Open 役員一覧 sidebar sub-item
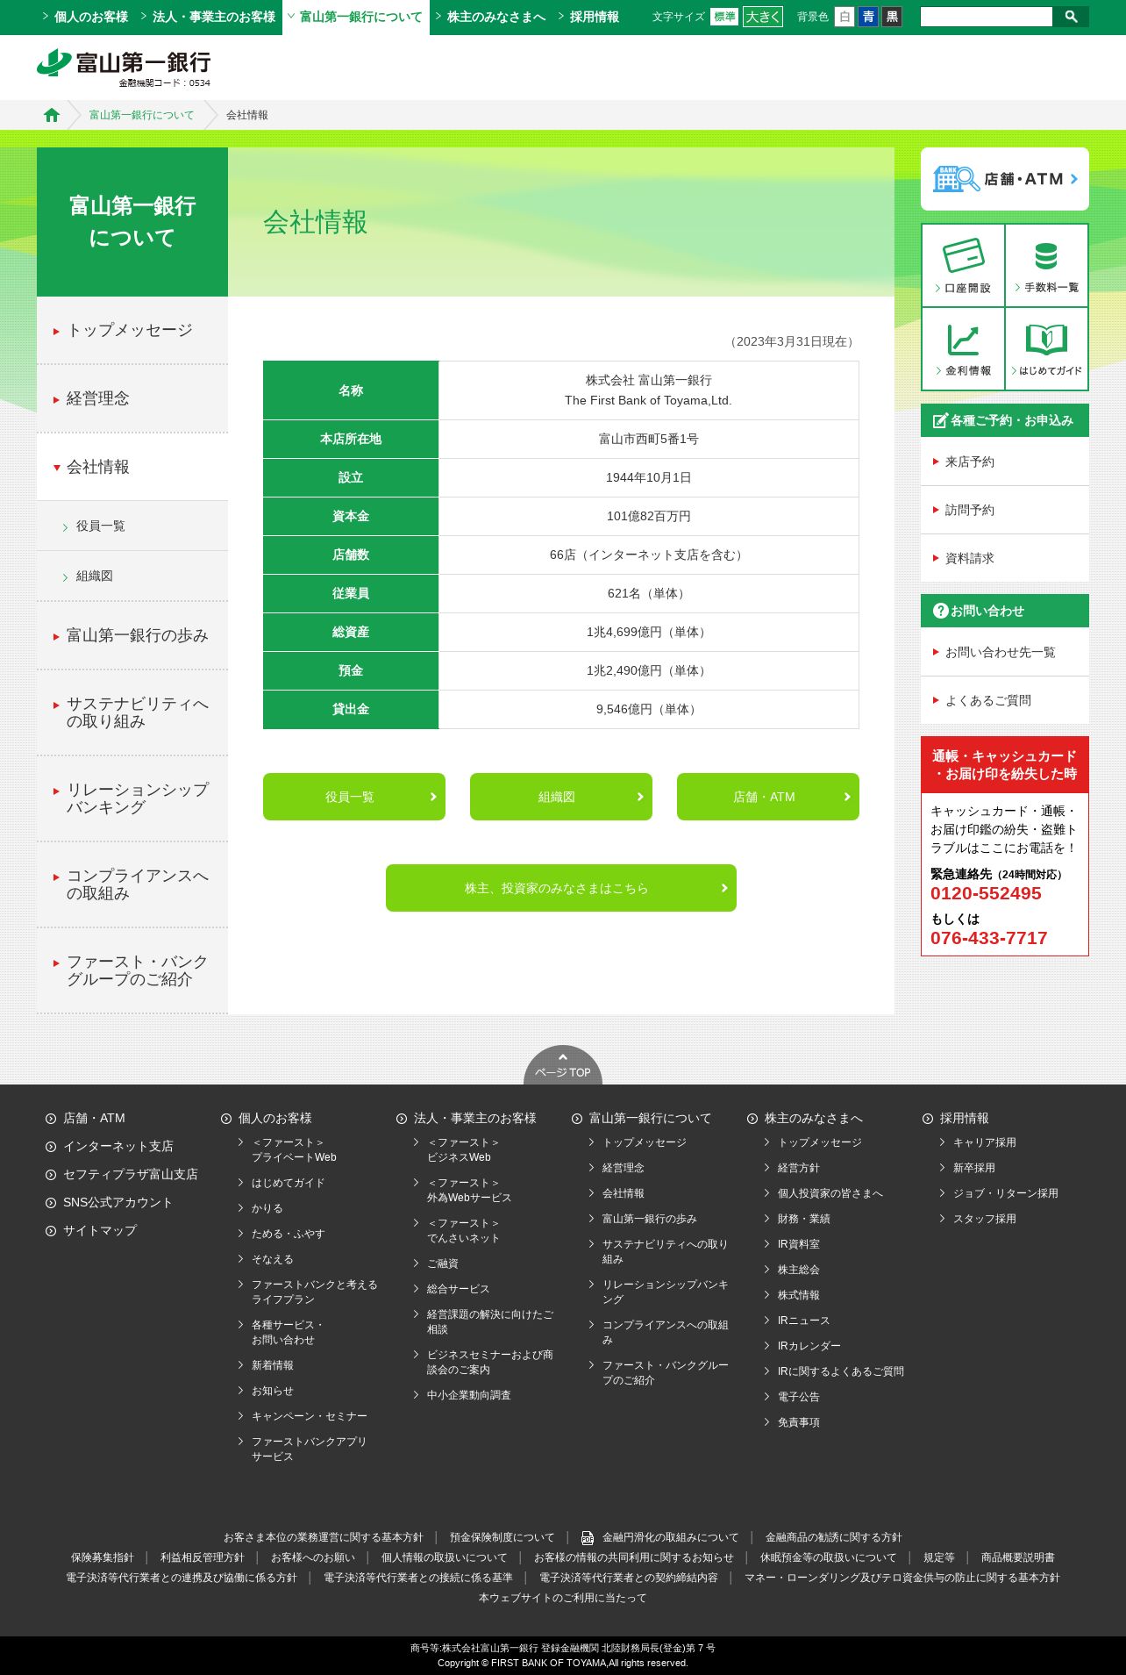 (132, 526)
